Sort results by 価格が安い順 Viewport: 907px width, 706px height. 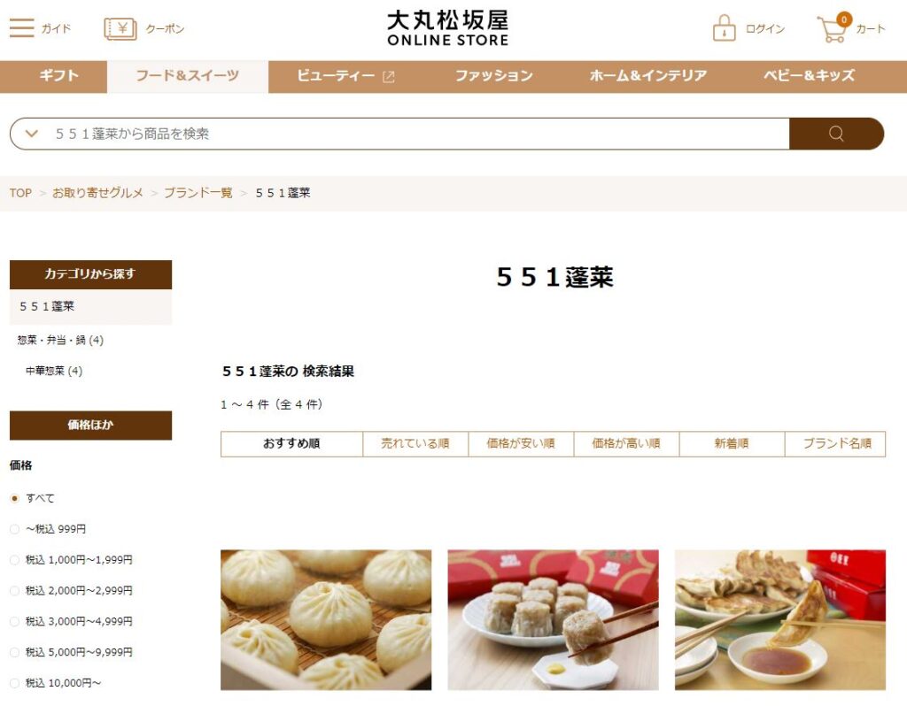pyautogui.click(x=521, y=444)
